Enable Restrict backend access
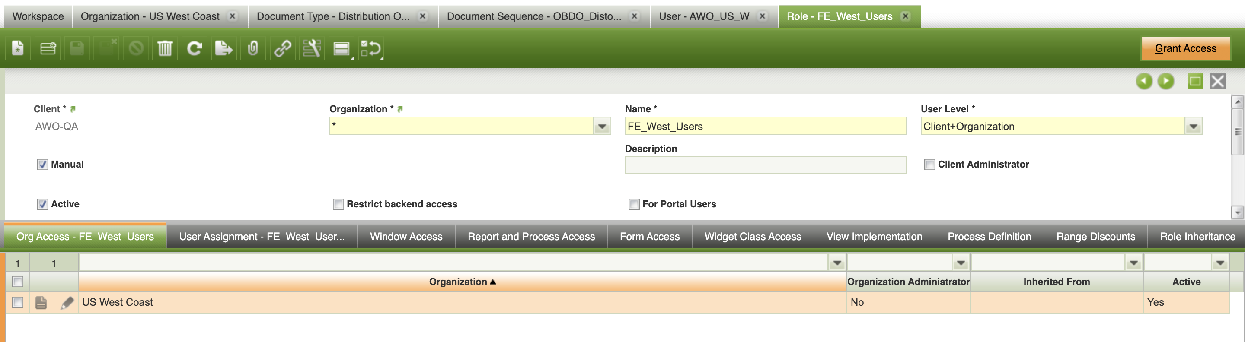 pyautogui.click(x=338, y=204)
